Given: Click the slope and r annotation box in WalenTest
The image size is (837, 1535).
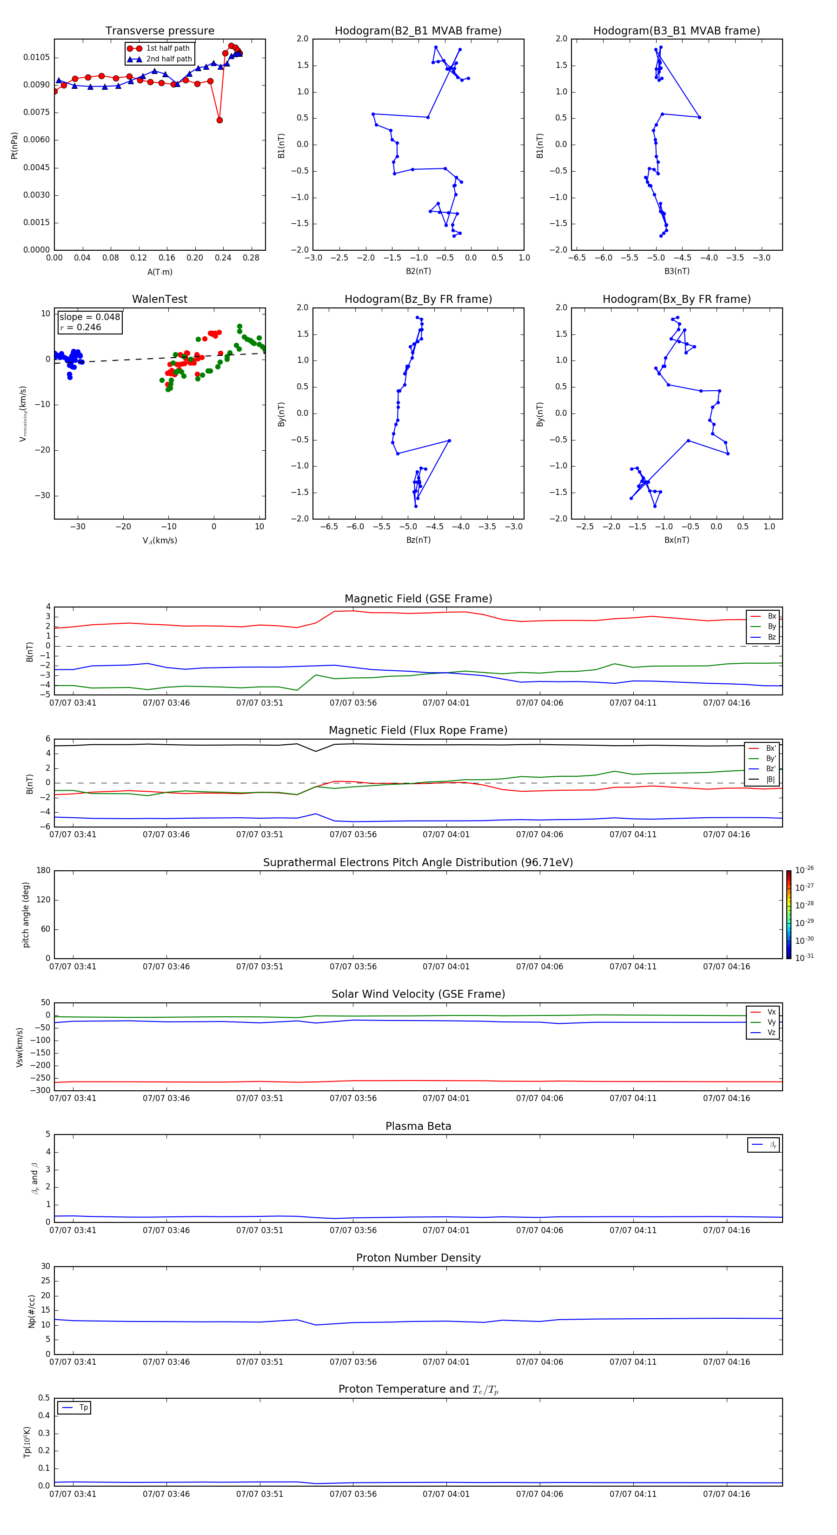Looking at the screenshot, I should 89,322.
